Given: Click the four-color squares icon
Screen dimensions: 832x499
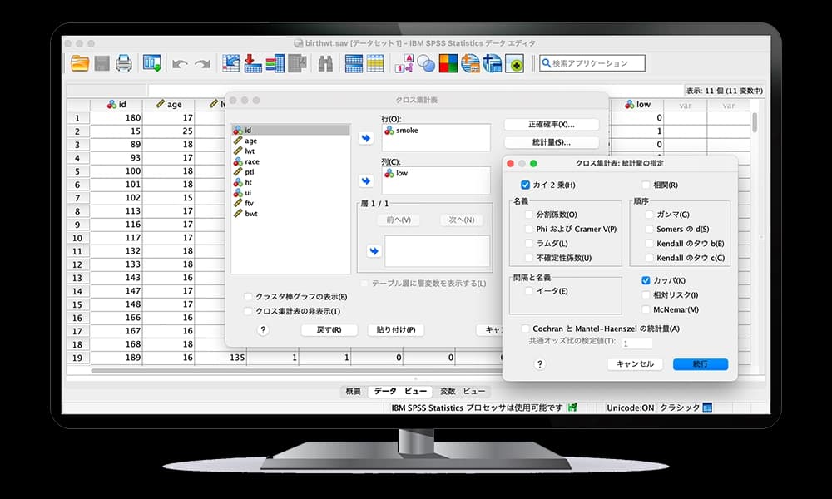Looking at the screenshot, I should point(448,64).
